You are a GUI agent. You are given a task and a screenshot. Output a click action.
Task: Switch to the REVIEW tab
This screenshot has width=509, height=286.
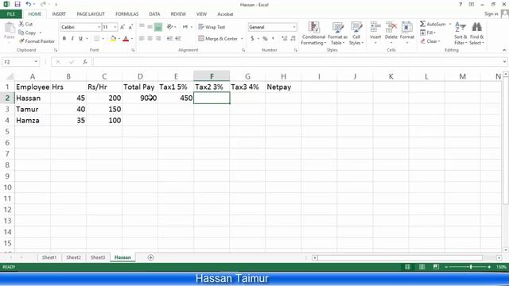pos(178,14)
